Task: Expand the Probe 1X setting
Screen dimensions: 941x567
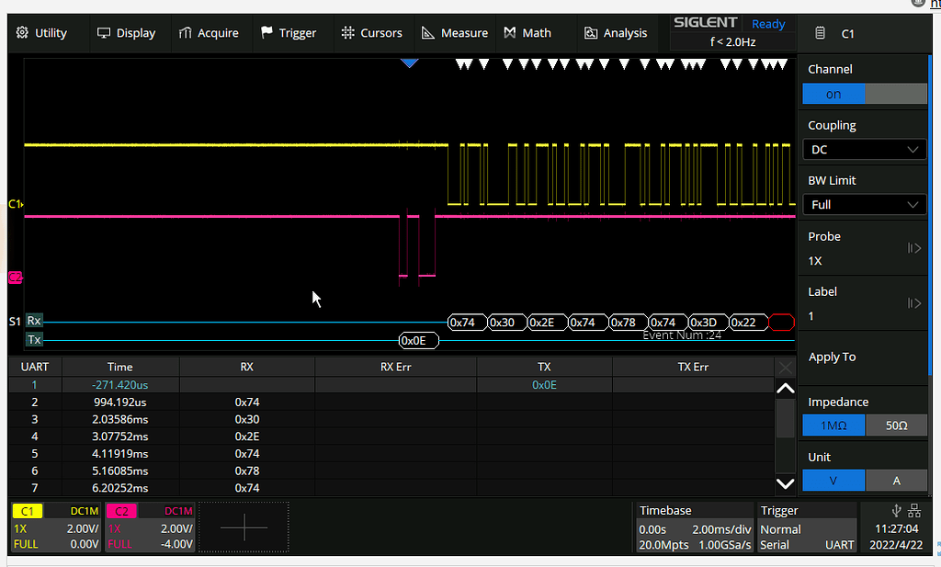Action: (x=864, y=248)
